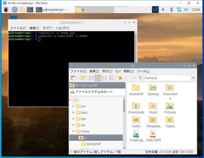Expand the boot folder node
Screen dimensions: 204x158
73,112
